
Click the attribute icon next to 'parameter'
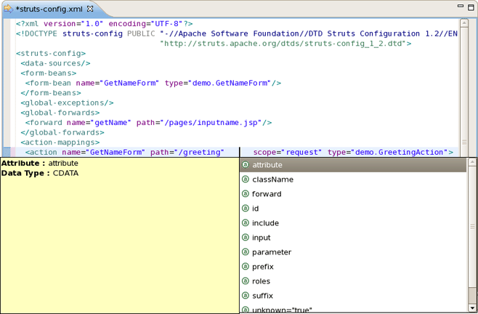click(x=246, y=252)
